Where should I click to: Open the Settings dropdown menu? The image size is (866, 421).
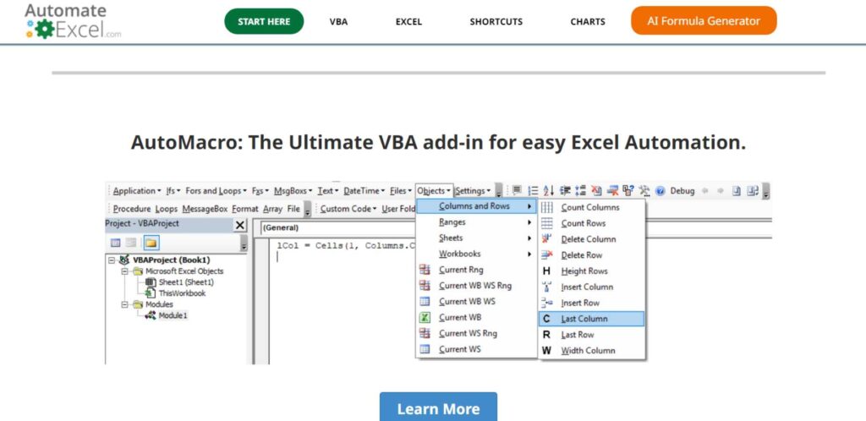click(x=473, y=191)
